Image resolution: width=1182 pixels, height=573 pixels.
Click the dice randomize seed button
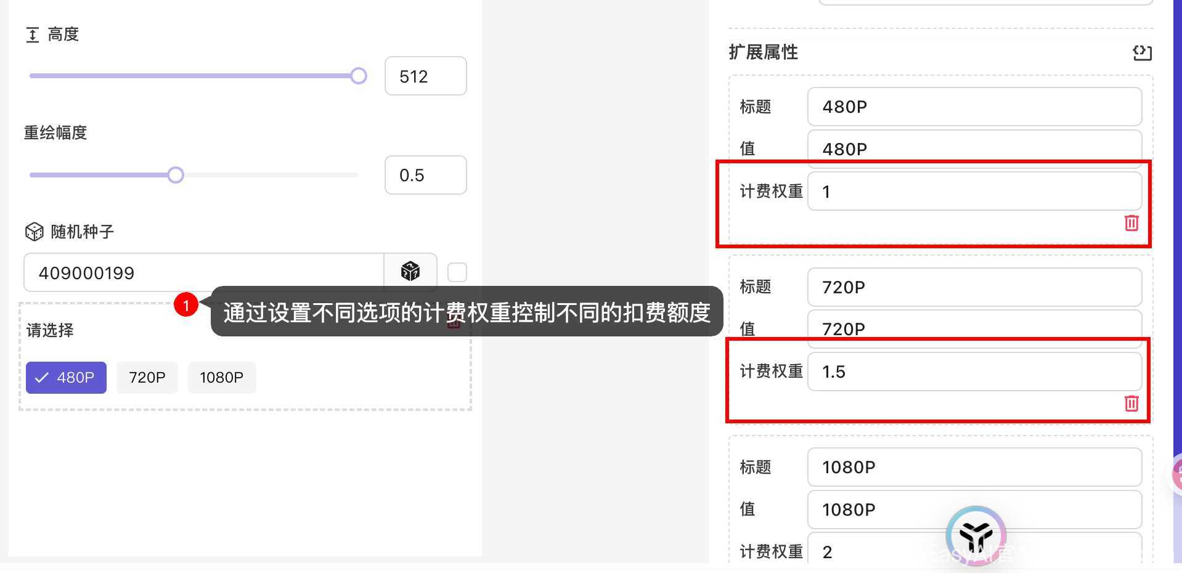tap(410, 272)
